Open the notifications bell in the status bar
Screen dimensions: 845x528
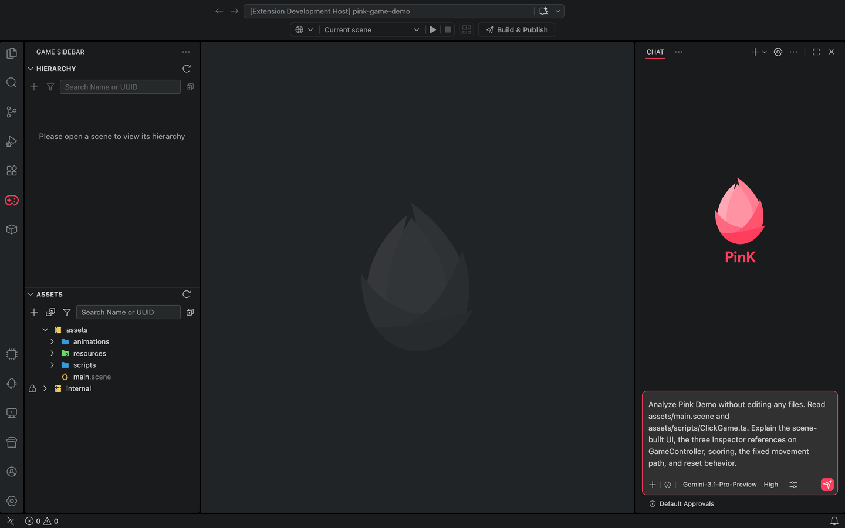point(834,521)
